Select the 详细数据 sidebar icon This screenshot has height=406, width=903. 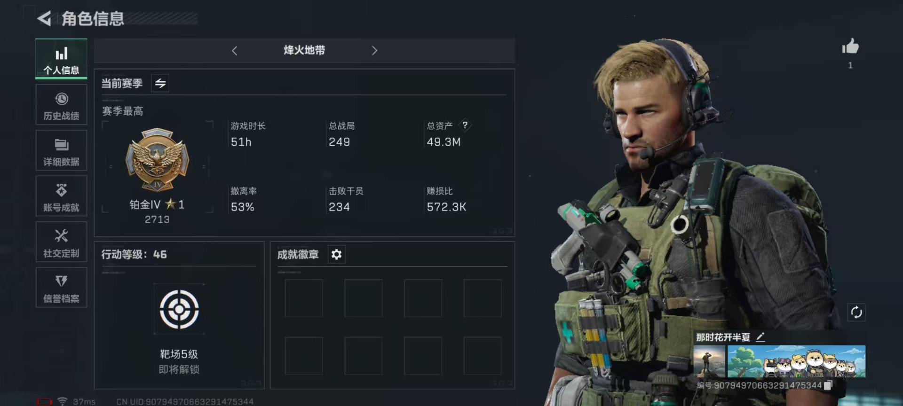click(x=61, y=150)
